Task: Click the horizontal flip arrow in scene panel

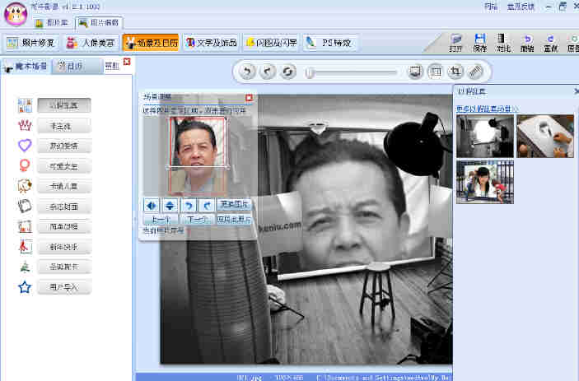Action: coord(151,204)
